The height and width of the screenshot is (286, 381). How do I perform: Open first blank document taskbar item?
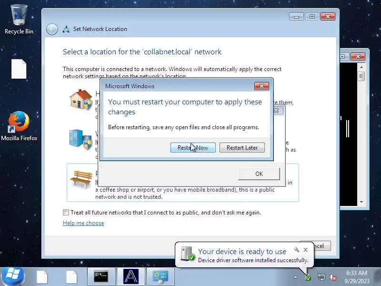tap(42, 277)
